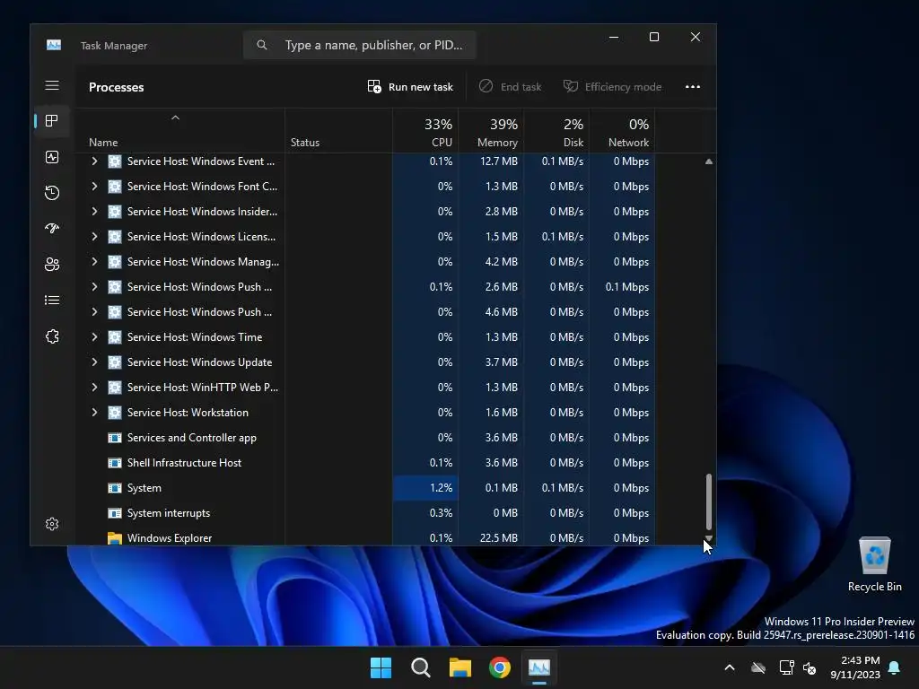Viewport: 919px width, 689px height.
Task: Click the icon beside Services and Controller app
Action: tap(115, 438)
